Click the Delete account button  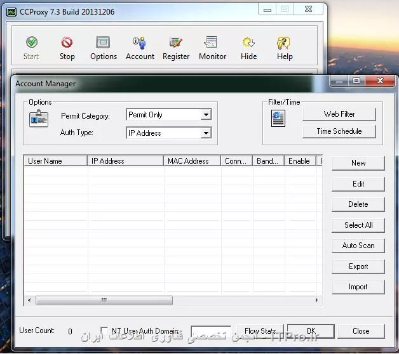(x=358, y=204)
